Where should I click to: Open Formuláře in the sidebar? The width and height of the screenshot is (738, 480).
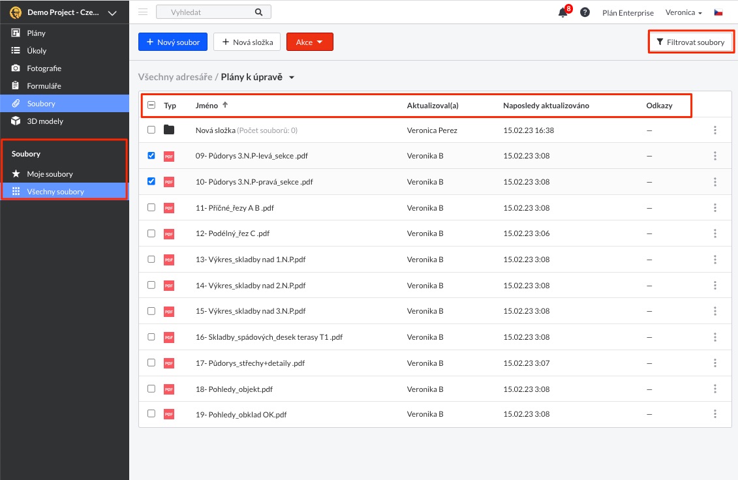coord(65,85)
